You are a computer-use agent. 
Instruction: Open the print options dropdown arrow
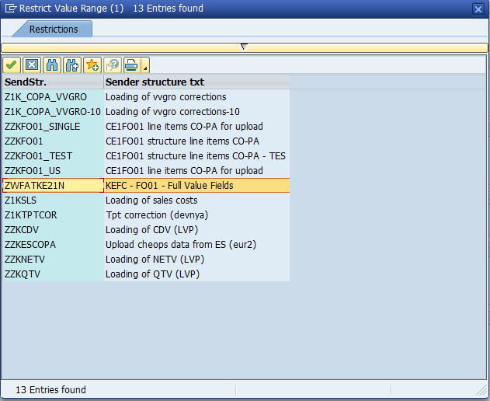tap(145, 66)
